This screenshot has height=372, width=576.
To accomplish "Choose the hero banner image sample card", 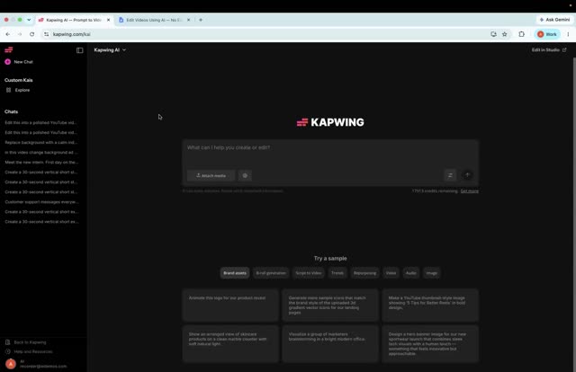I will pyautogui.click(x=430, y=344).
